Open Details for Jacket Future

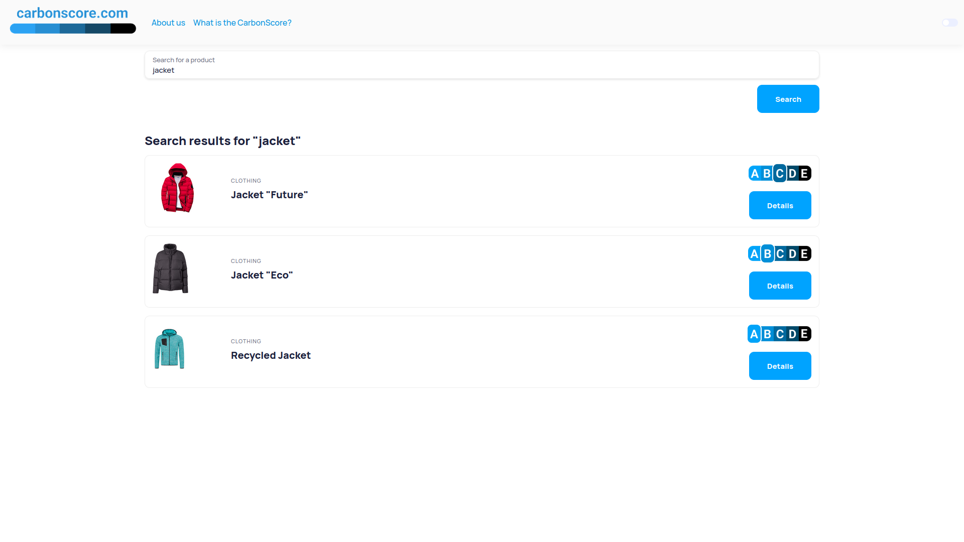pyautogui.click(x=780, y=205)
